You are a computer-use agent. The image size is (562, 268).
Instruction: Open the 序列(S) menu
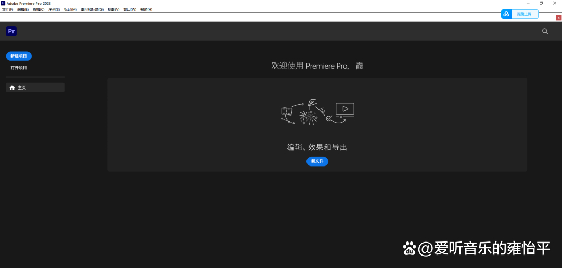coord(54,10)
